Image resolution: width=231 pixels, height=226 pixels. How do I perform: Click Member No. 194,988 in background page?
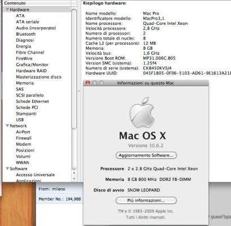coord(60,199)
